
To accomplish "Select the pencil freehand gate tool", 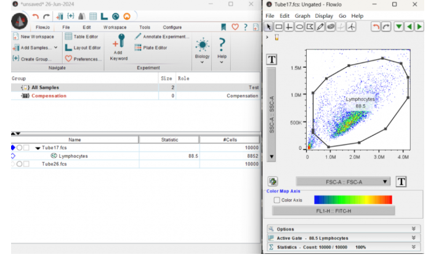I will 320,27.
